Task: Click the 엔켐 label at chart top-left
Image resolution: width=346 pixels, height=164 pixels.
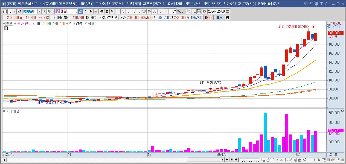Action: [x=10, y=24]
